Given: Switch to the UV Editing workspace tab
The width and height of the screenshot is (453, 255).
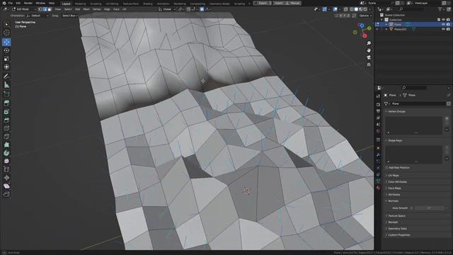Looking at the screenshot, I should click(x=112, y=4).
